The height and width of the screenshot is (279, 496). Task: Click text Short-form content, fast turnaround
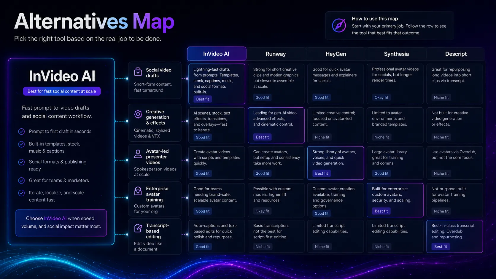(x=153, y=87)
